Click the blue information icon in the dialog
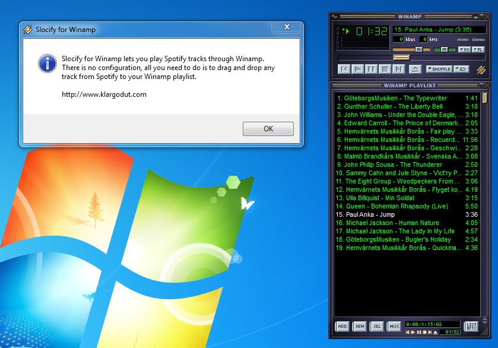 47,64
